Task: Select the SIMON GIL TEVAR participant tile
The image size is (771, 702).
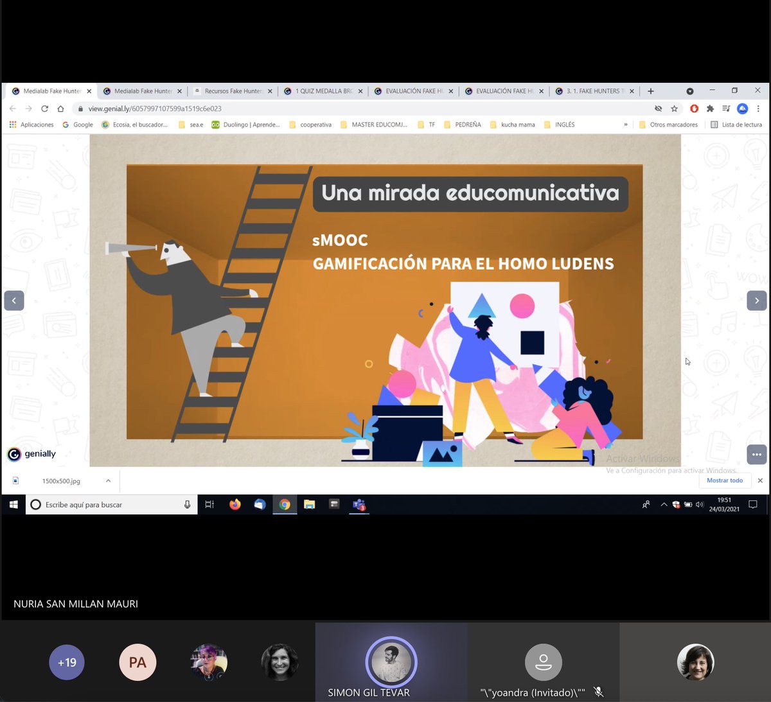Action: [391, 662]
